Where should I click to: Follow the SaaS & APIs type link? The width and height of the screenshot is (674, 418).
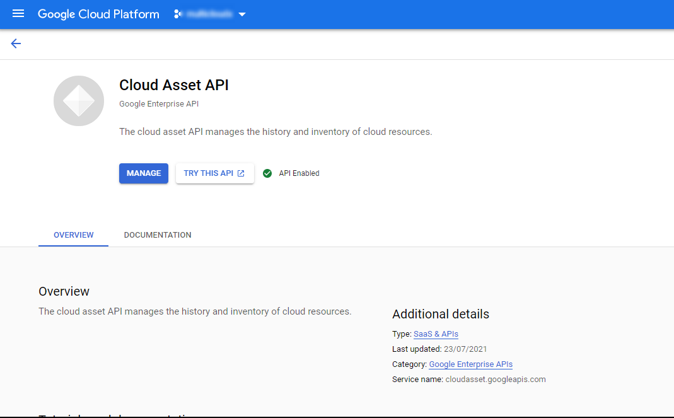pyautogui.click(x=436, y=334)
